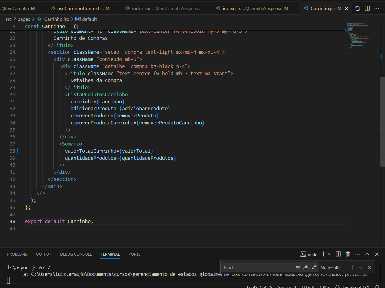Change end of line sequence via CRLF
Image resolution: width=385 pixels, height=288 pixels.
pyautogui.click(x=324, y=287)
